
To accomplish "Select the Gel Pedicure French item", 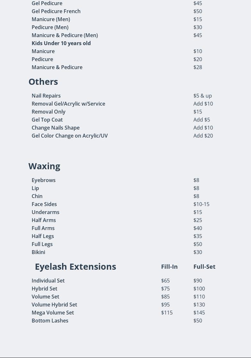I will click(56, 11).
